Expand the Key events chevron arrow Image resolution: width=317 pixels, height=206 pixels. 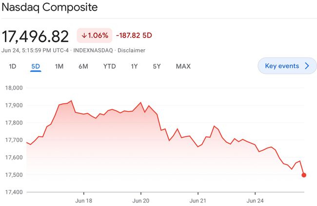click(x=307, y=66)
